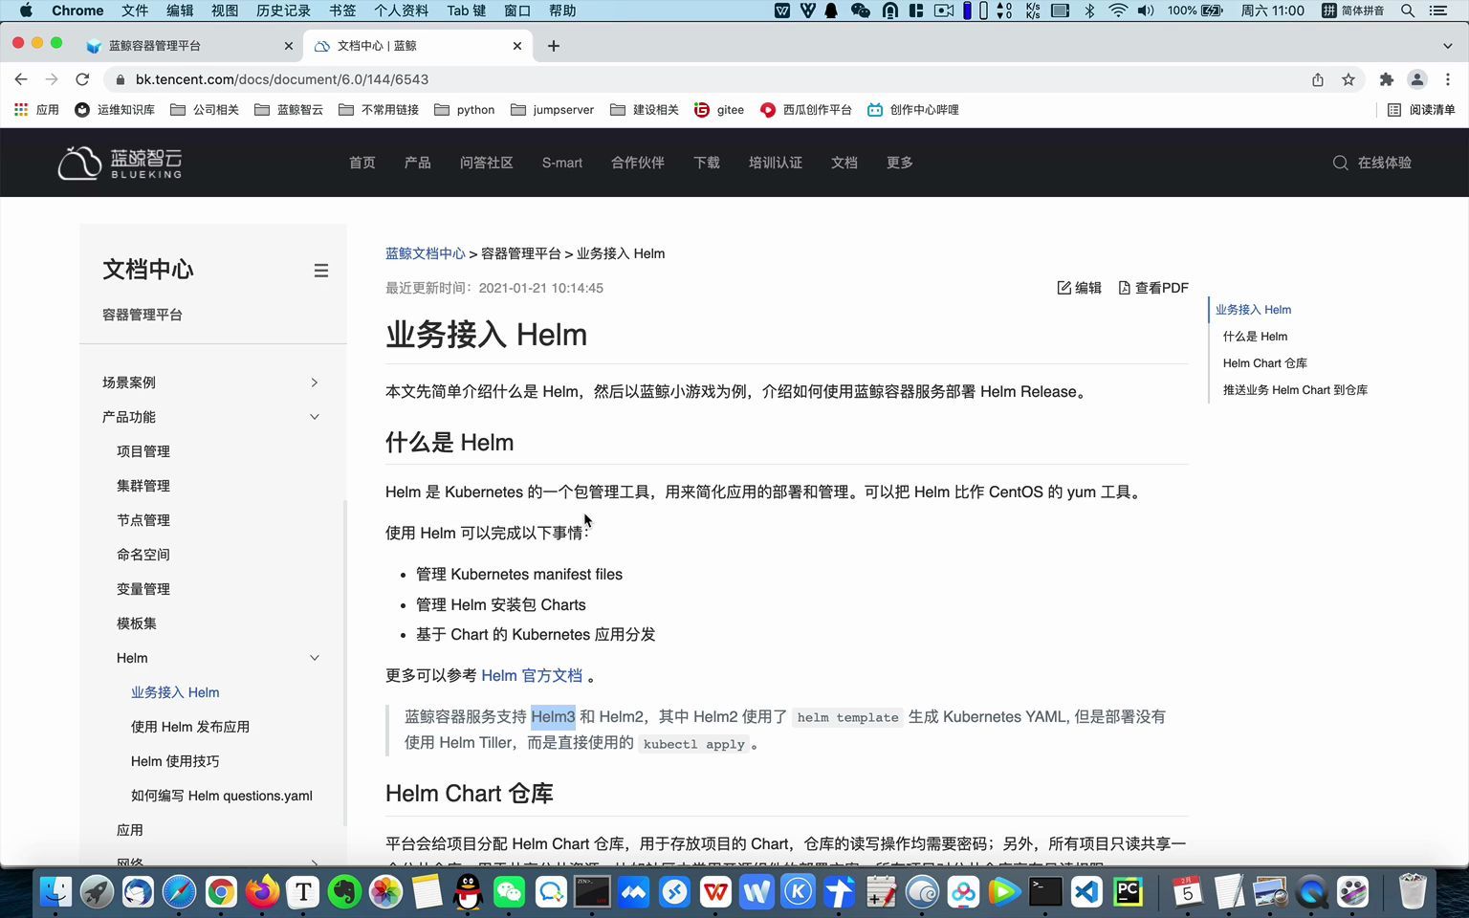Open Wi-Fi status in menu bar

tap(1118, 11)
